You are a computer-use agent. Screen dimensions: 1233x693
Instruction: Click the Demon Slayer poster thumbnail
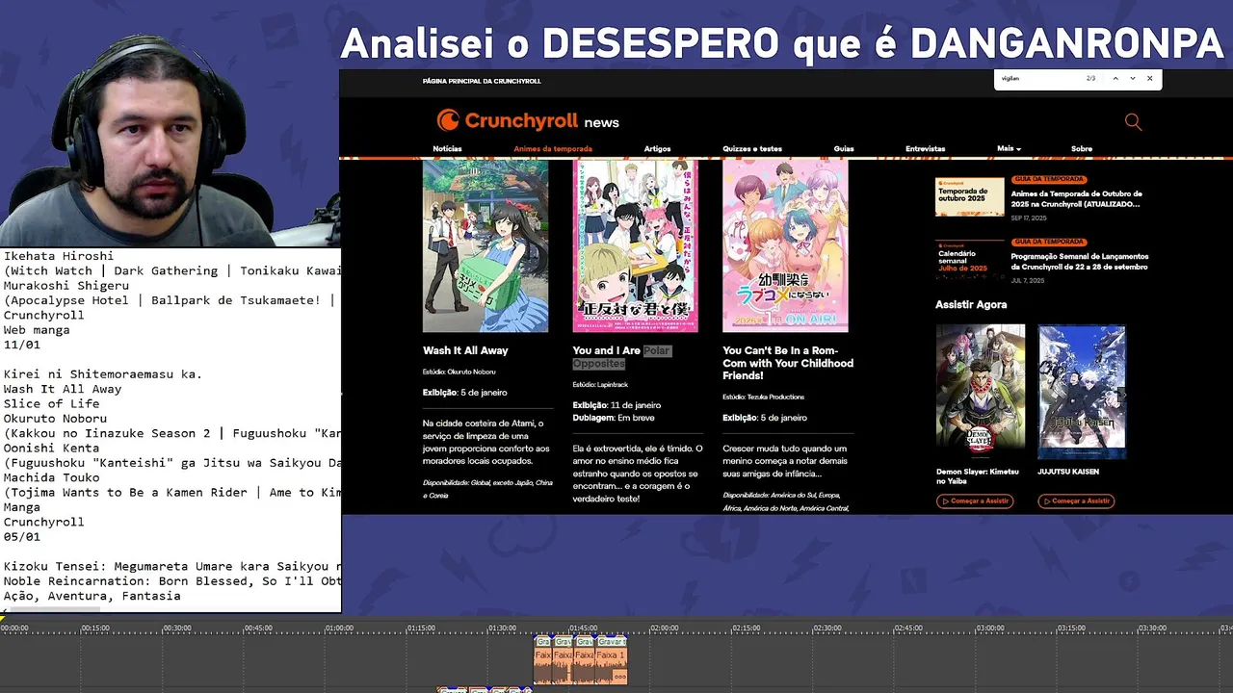pos(981,392)
